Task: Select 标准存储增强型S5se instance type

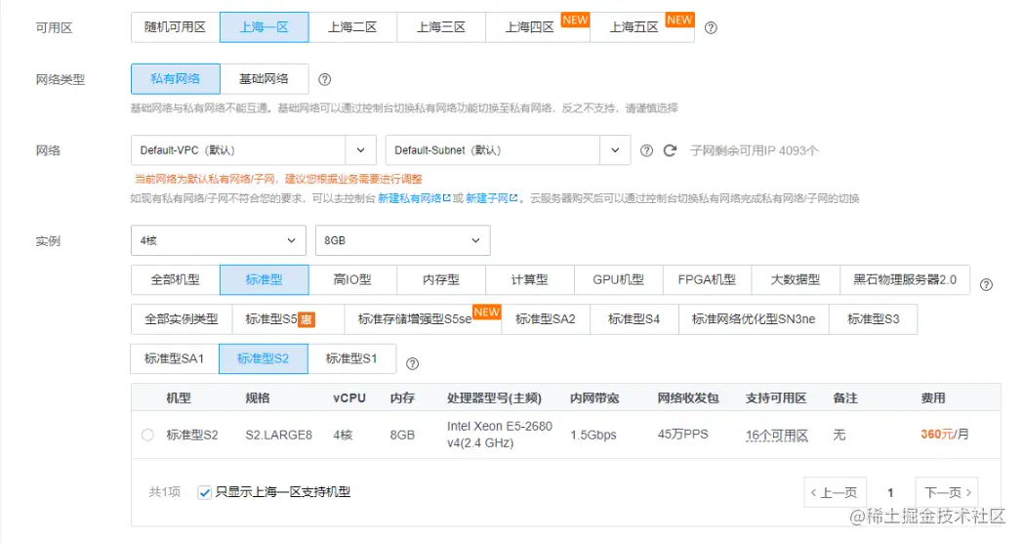Action: 423,319
